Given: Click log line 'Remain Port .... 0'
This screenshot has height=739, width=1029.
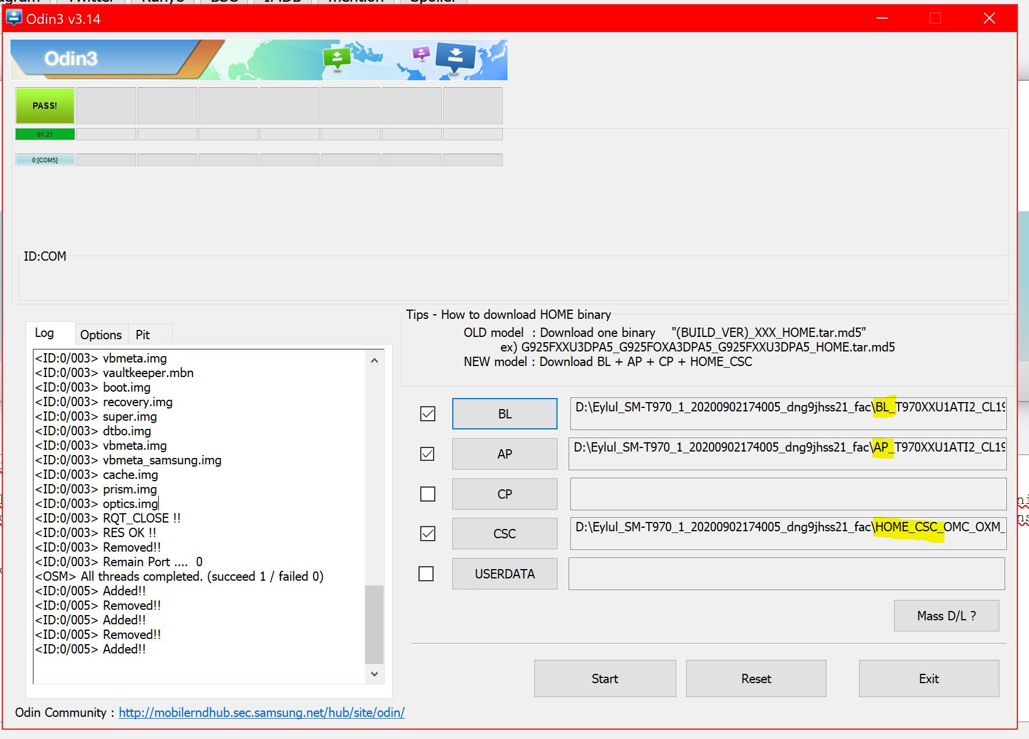Looking at the screenshot, I should tap(119, 562).
